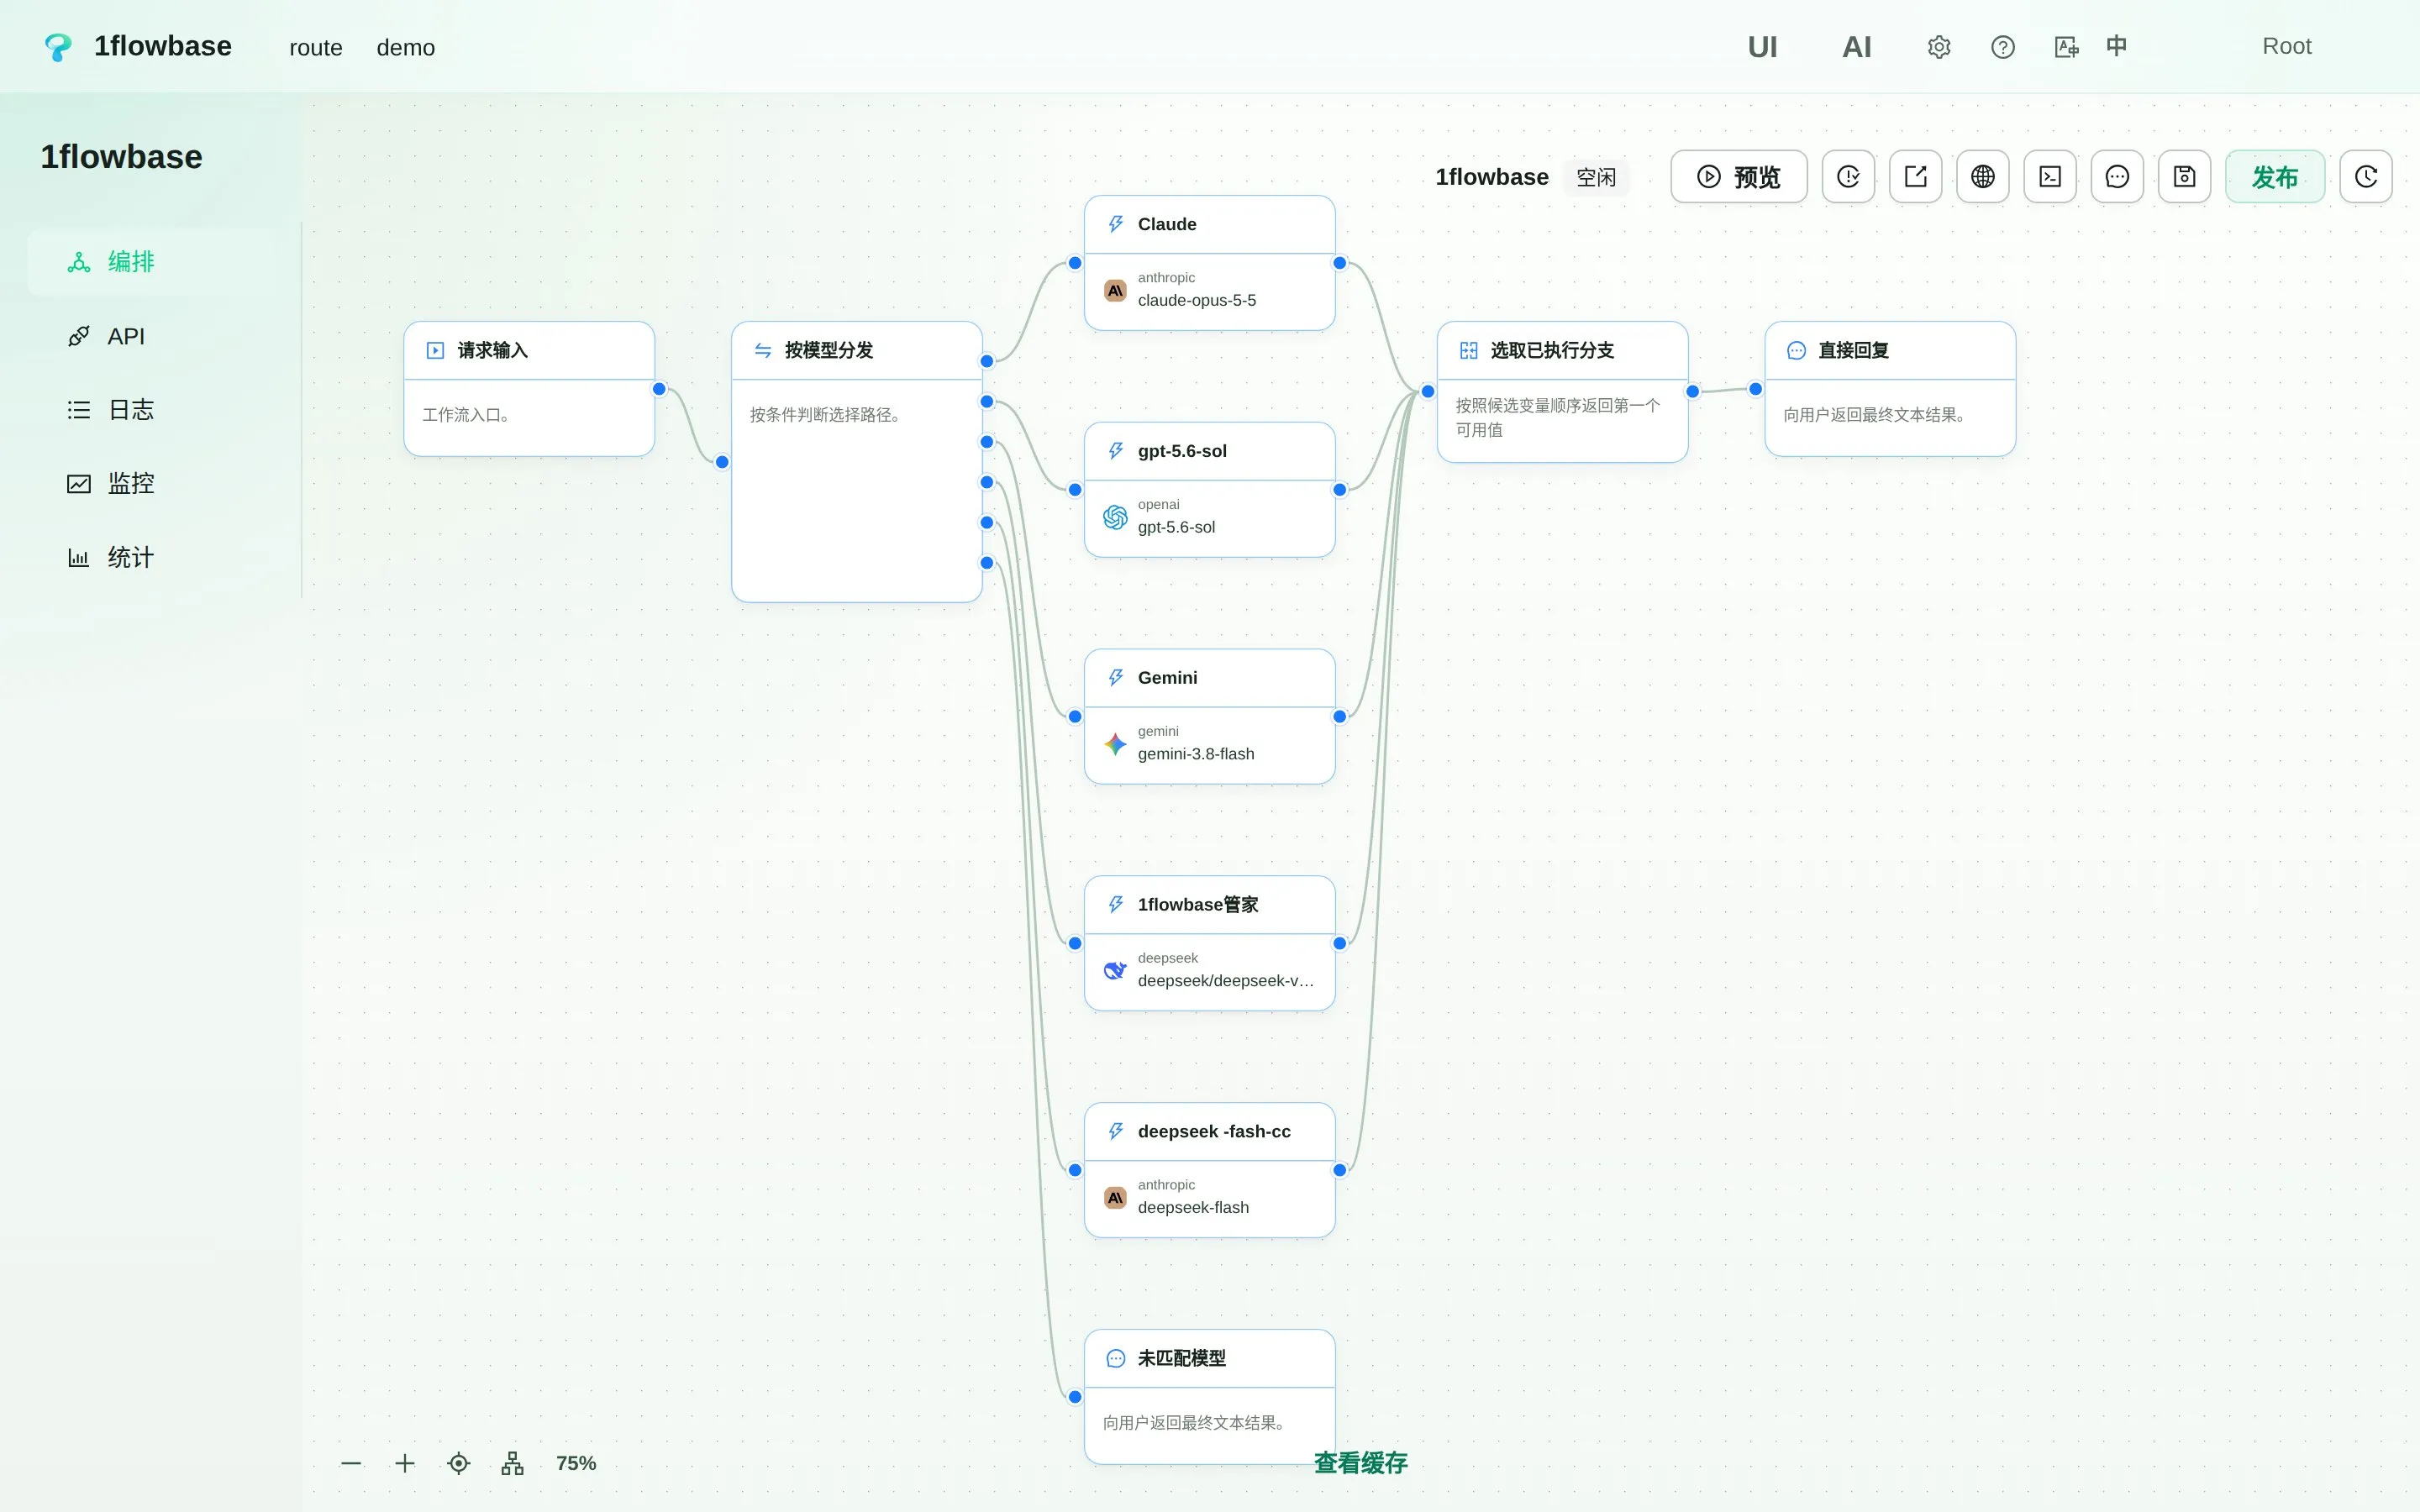2420x1512 pixels.
Task: Click the 1flowbase logo icon
Action: [59, 47]
